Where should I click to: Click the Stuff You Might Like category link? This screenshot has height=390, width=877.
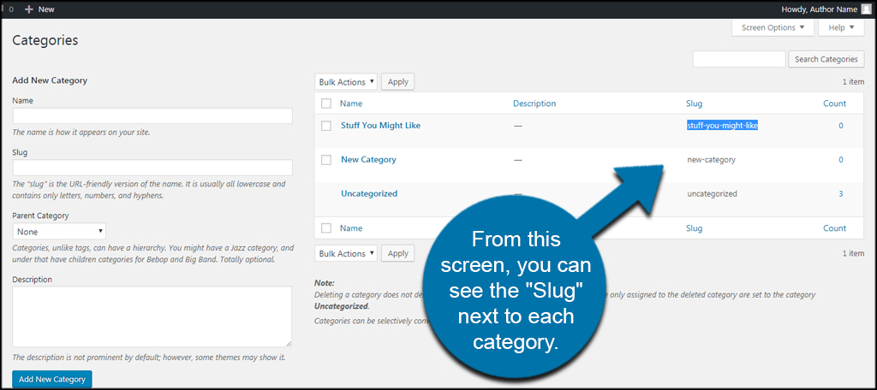tap(380, 126)
